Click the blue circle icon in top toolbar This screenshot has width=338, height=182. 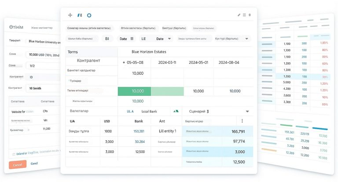(x=89, y=15)
